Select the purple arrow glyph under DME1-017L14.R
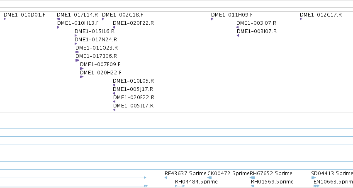This screenshot has width=353, height=188. click(x=58, y=19)
